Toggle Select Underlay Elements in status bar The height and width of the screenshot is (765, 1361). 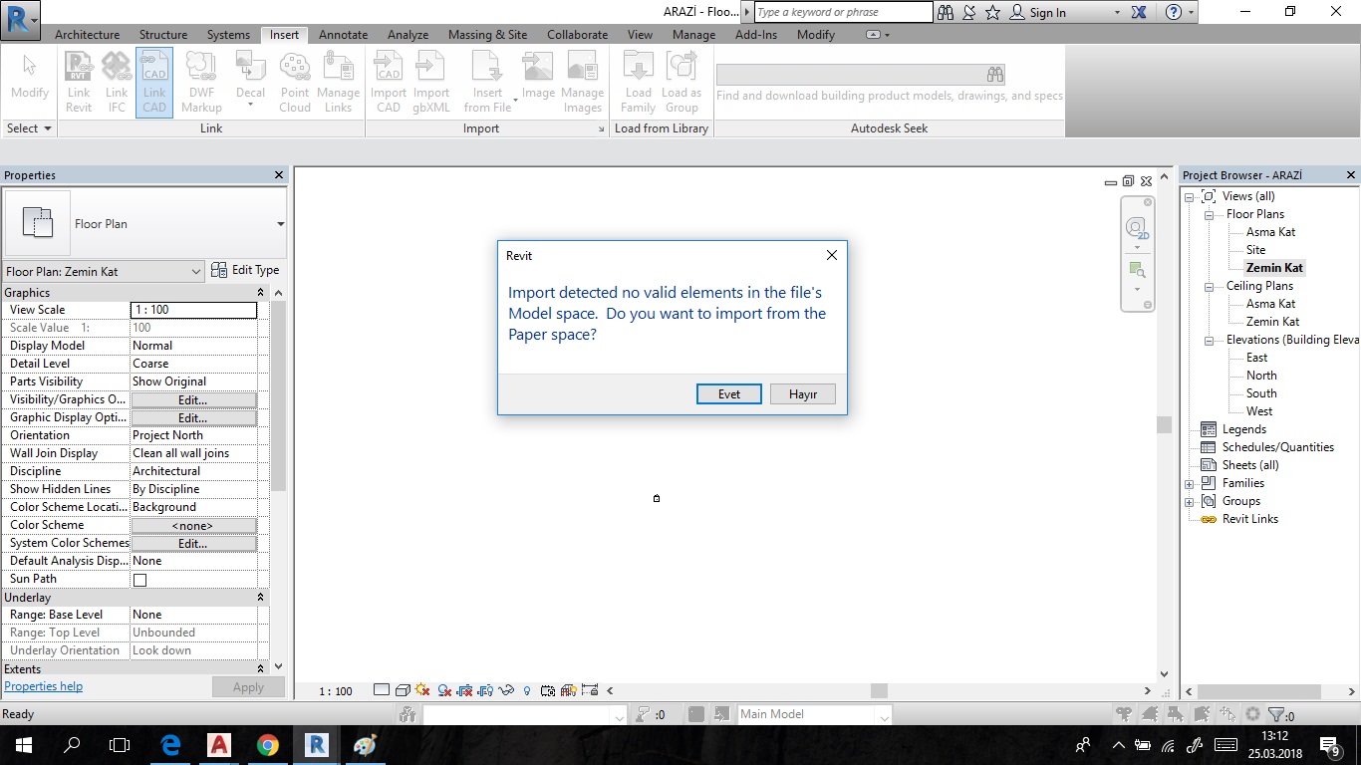point(1150,714)
